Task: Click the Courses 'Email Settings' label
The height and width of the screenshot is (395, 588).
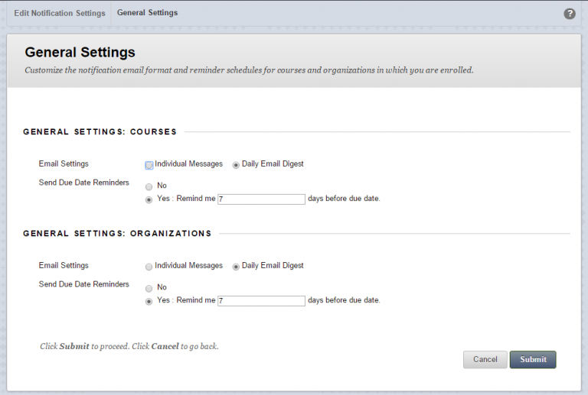Action: (64, 164)
